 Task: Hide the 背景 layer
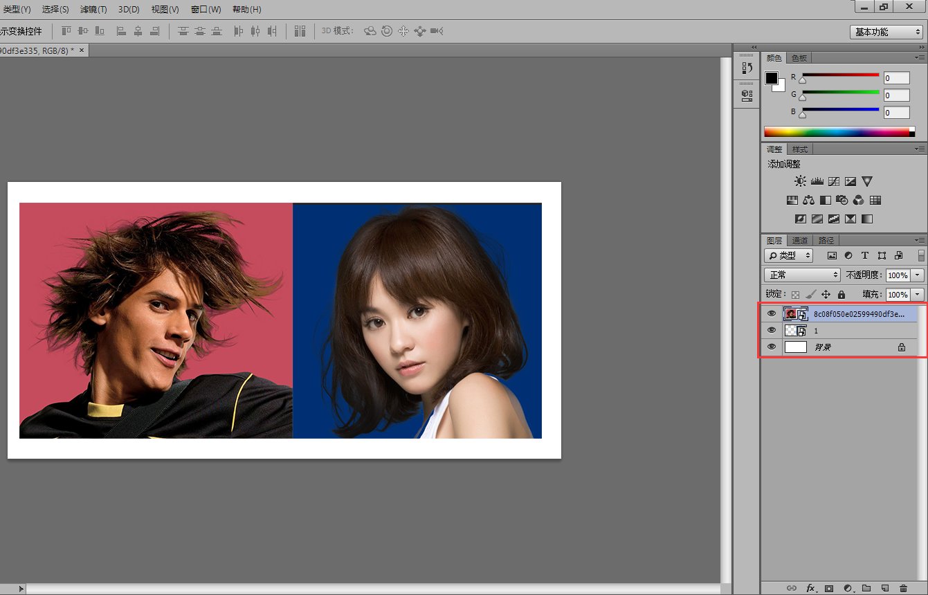pos(771,347)
